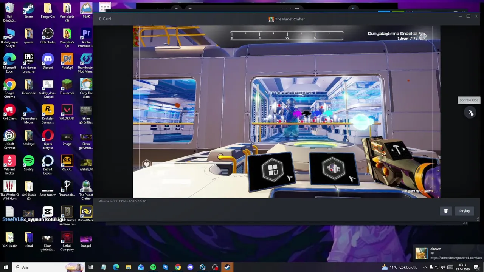Viewport: 484px width, 272px height.
Task: Open the ajanda folder on desktop
Action: (x=28, y=36)
